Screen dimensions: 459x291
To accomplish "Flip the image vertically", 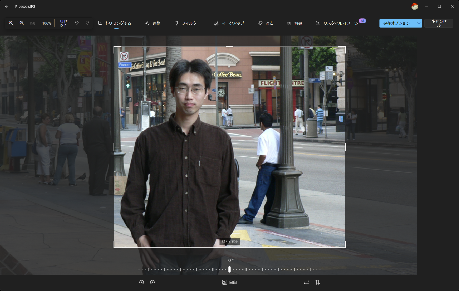I will tap(318, 282).
